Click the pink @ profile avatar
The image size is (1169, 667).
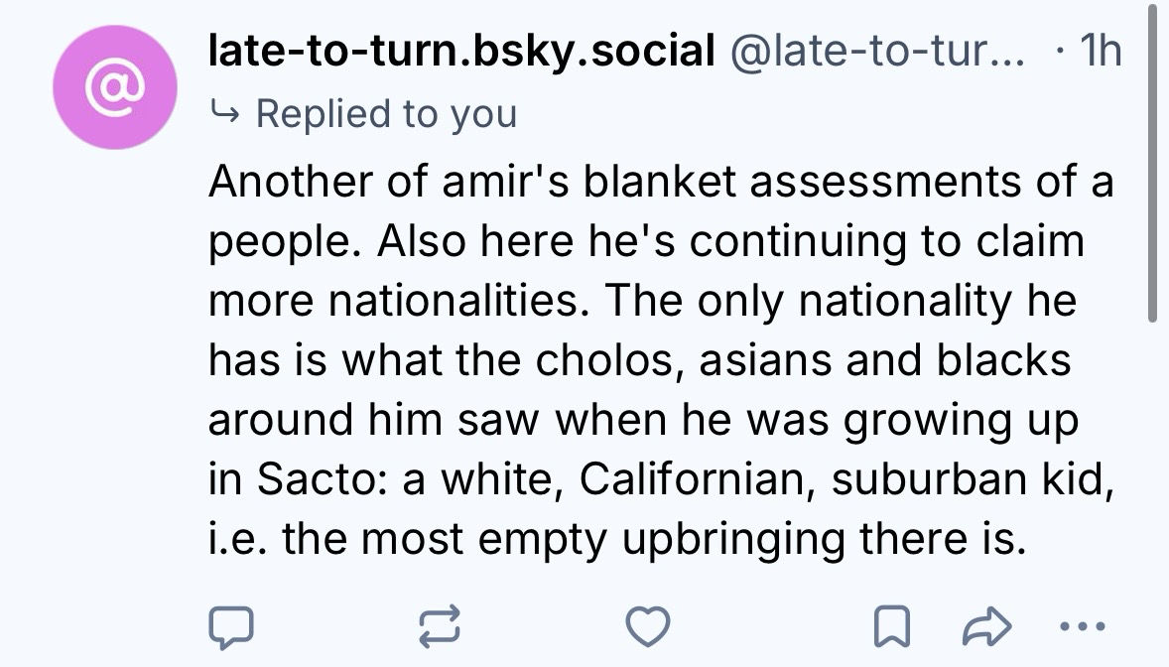pyautogui.click(x=114, y=87)
